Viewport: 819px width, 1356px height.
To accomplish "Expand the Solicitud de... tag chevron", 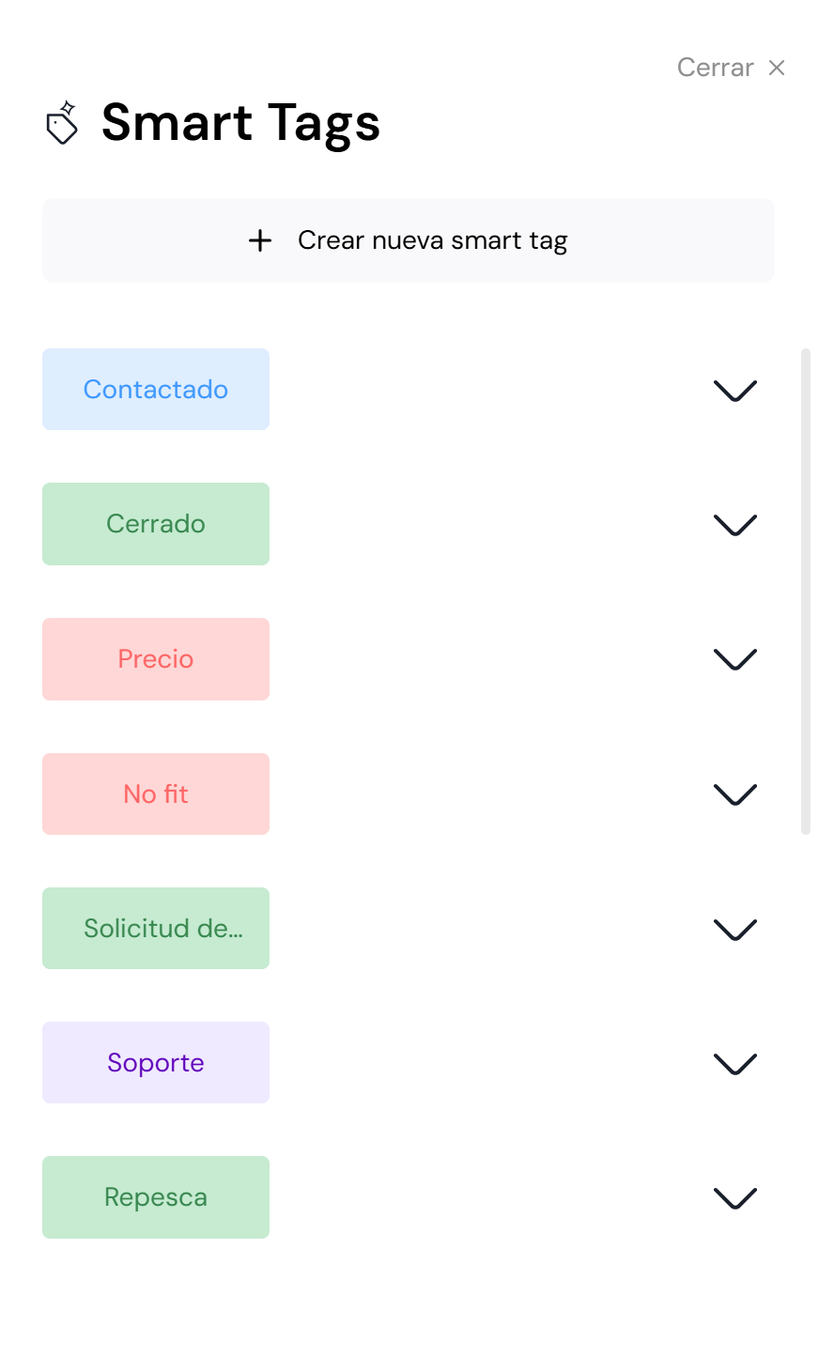I will (734, 929).
